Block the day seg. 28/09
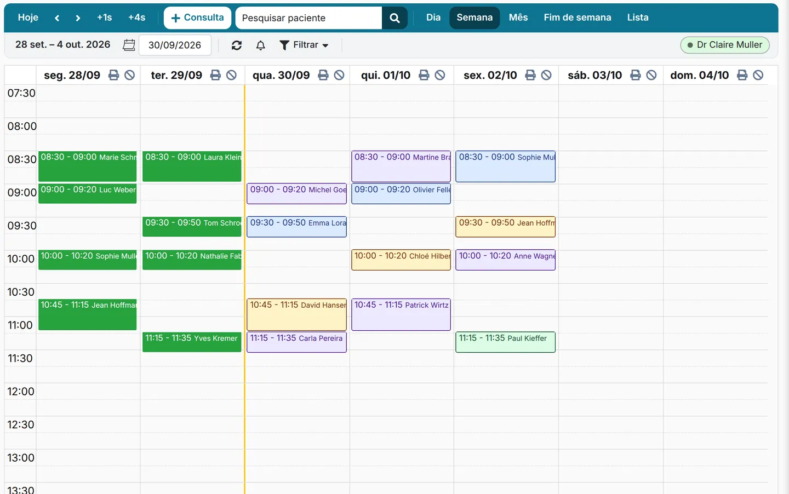Viewport: 789px width, 494px height. (129, 75)
